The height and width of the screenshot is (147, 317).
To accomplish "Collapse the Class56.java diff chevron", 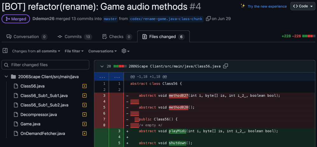I will (x=102, y=66).
